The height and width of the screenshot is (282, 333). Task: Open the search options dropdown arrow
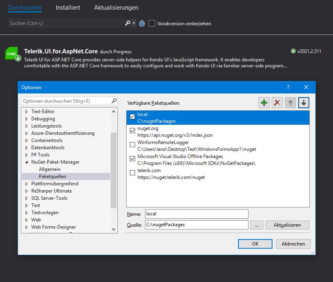[x=134, y=23]
